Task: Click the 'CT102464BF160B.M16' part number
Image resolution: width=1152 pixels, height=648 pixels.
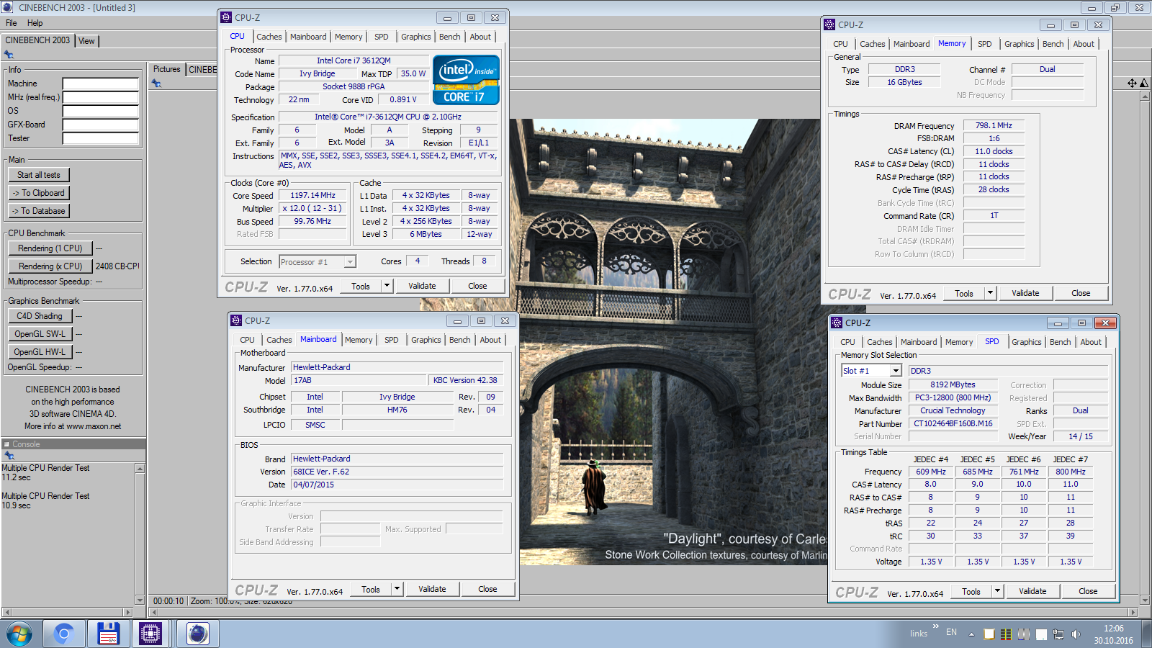Action: (x=953, y=423)
